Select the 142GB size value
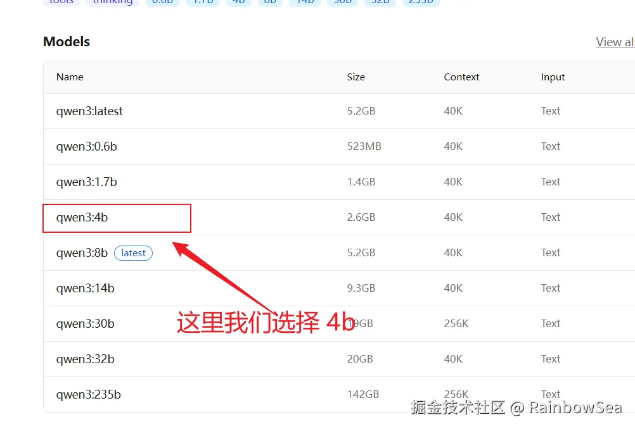Viewport: 635px width, 429px height. (363, 395)
